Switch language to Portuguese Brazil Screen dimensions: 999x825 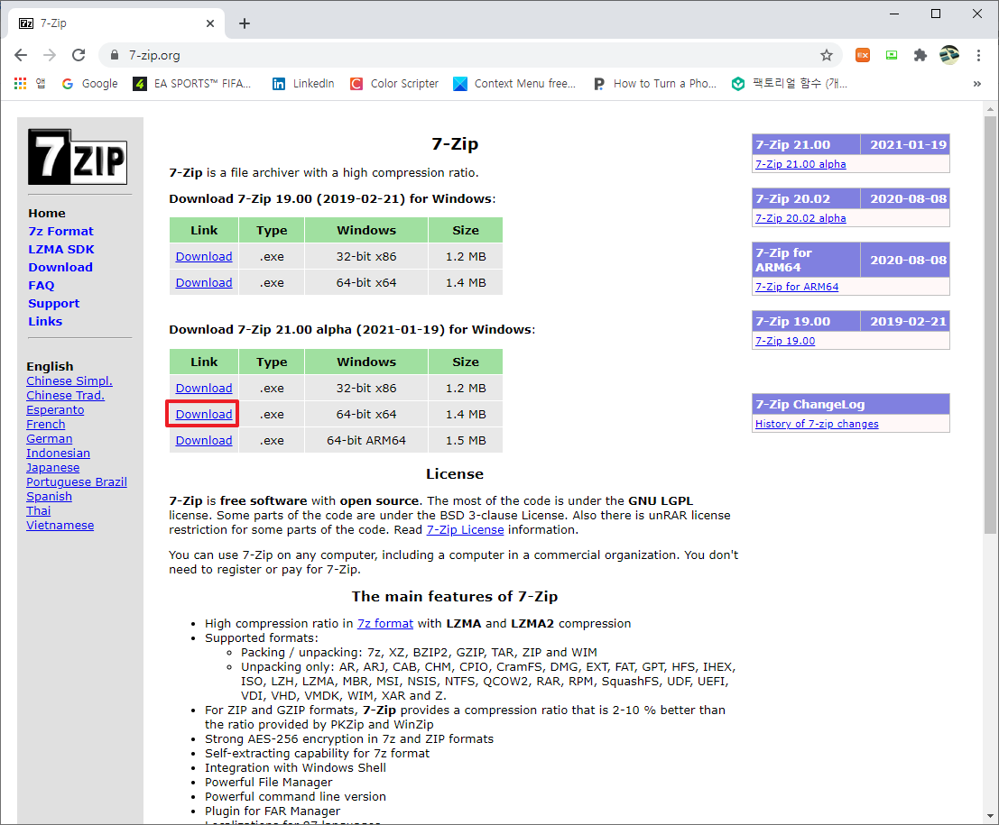(x=77, y=481)
